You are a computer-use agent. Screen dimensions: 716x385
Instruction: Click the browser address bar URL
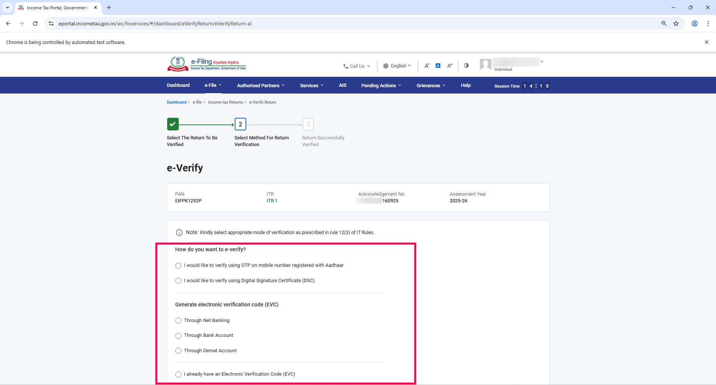click(155, 23)
